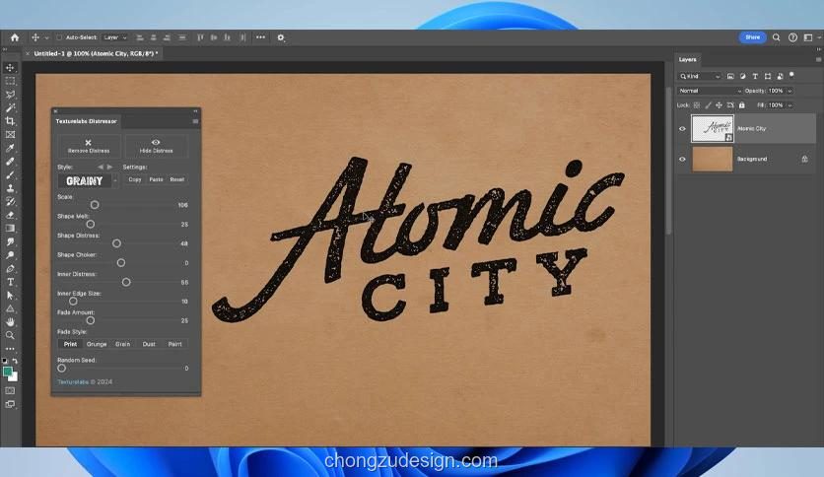This screenshot has width=824, height=477.
Task: Select the Paint fade style
Action: point(175,344)
